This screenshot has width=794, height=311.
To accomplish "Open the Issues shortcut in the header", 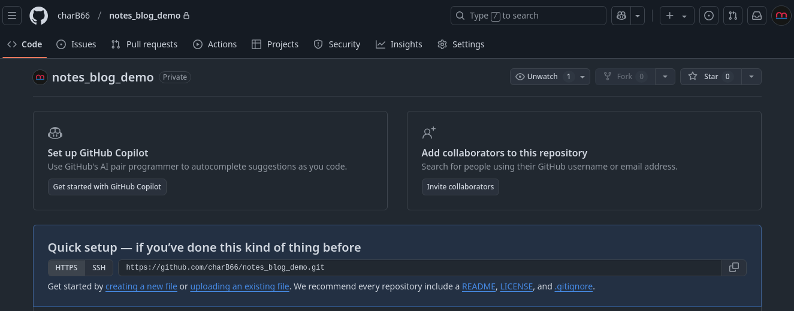I will [709, 16].
